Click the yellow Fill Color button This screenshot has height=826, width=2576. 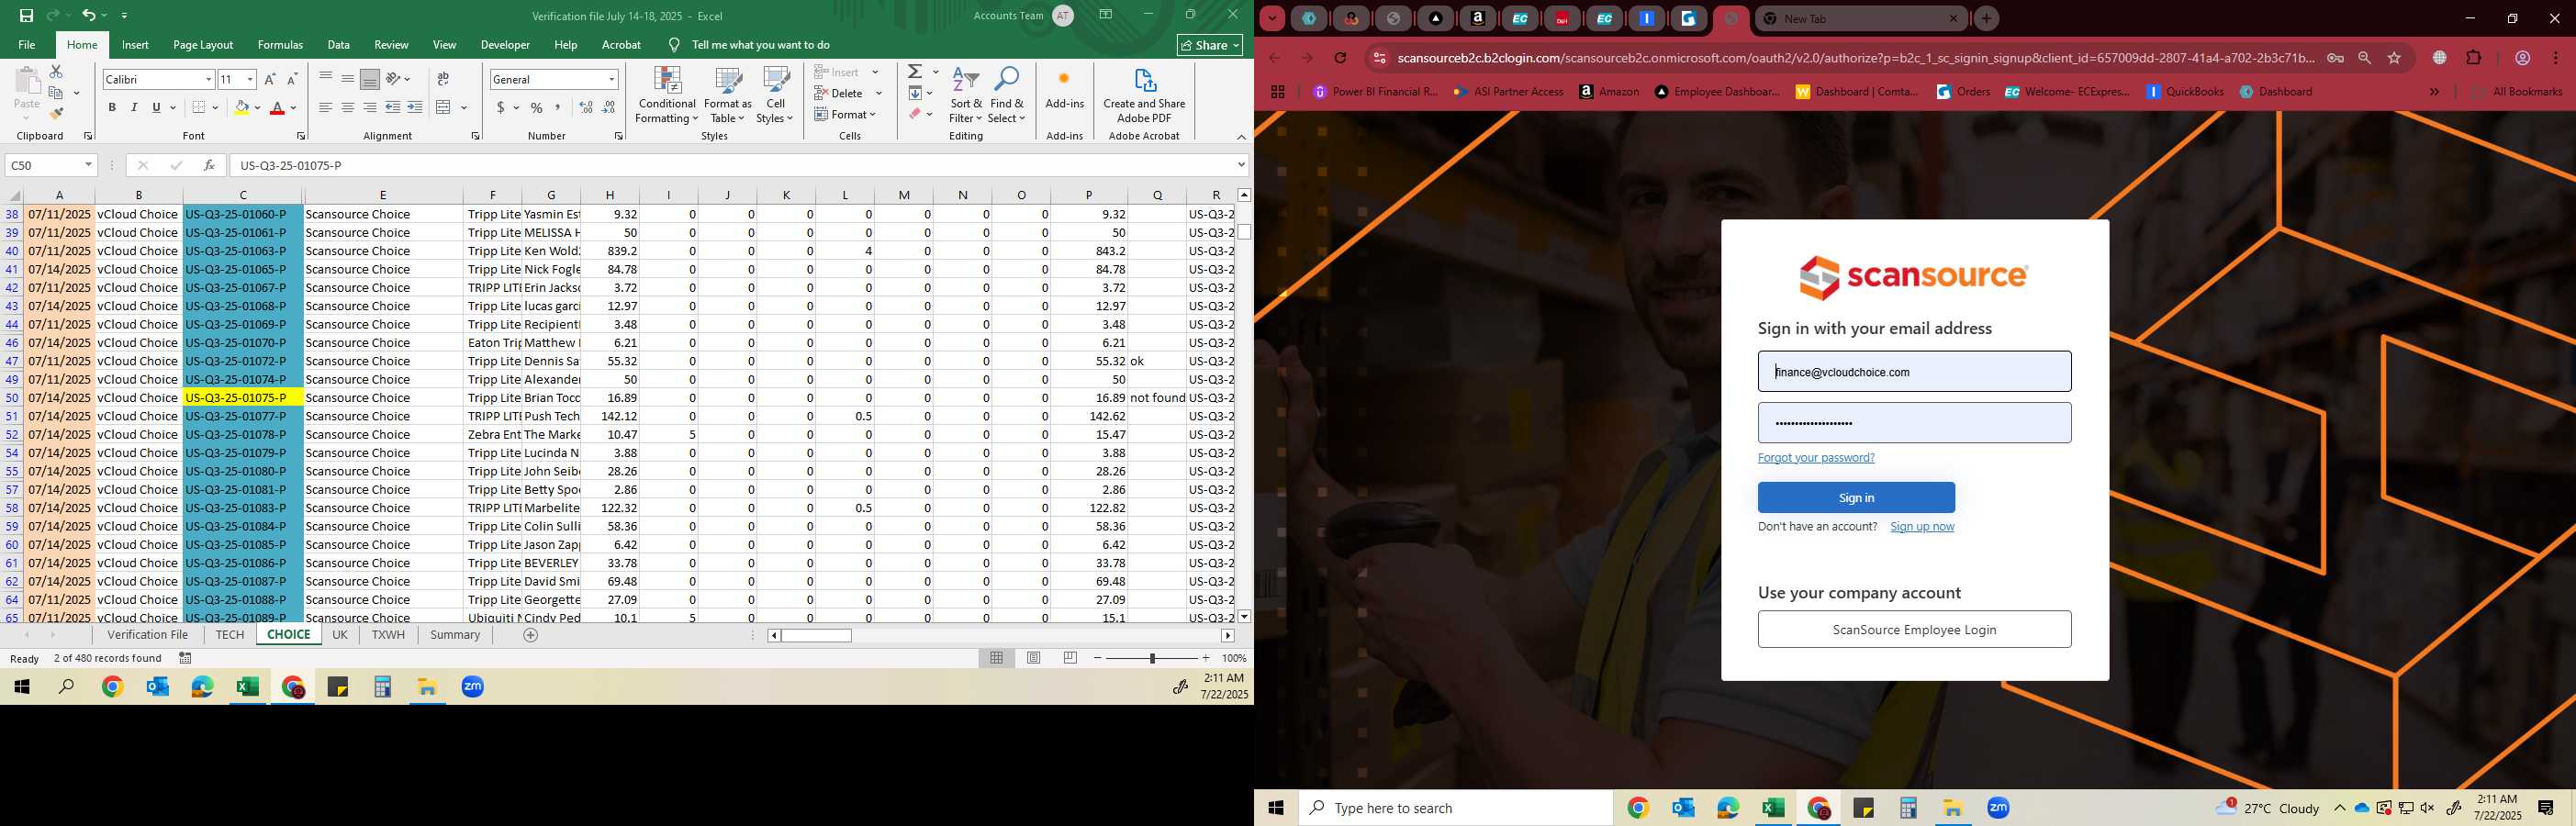coord(241,107)
